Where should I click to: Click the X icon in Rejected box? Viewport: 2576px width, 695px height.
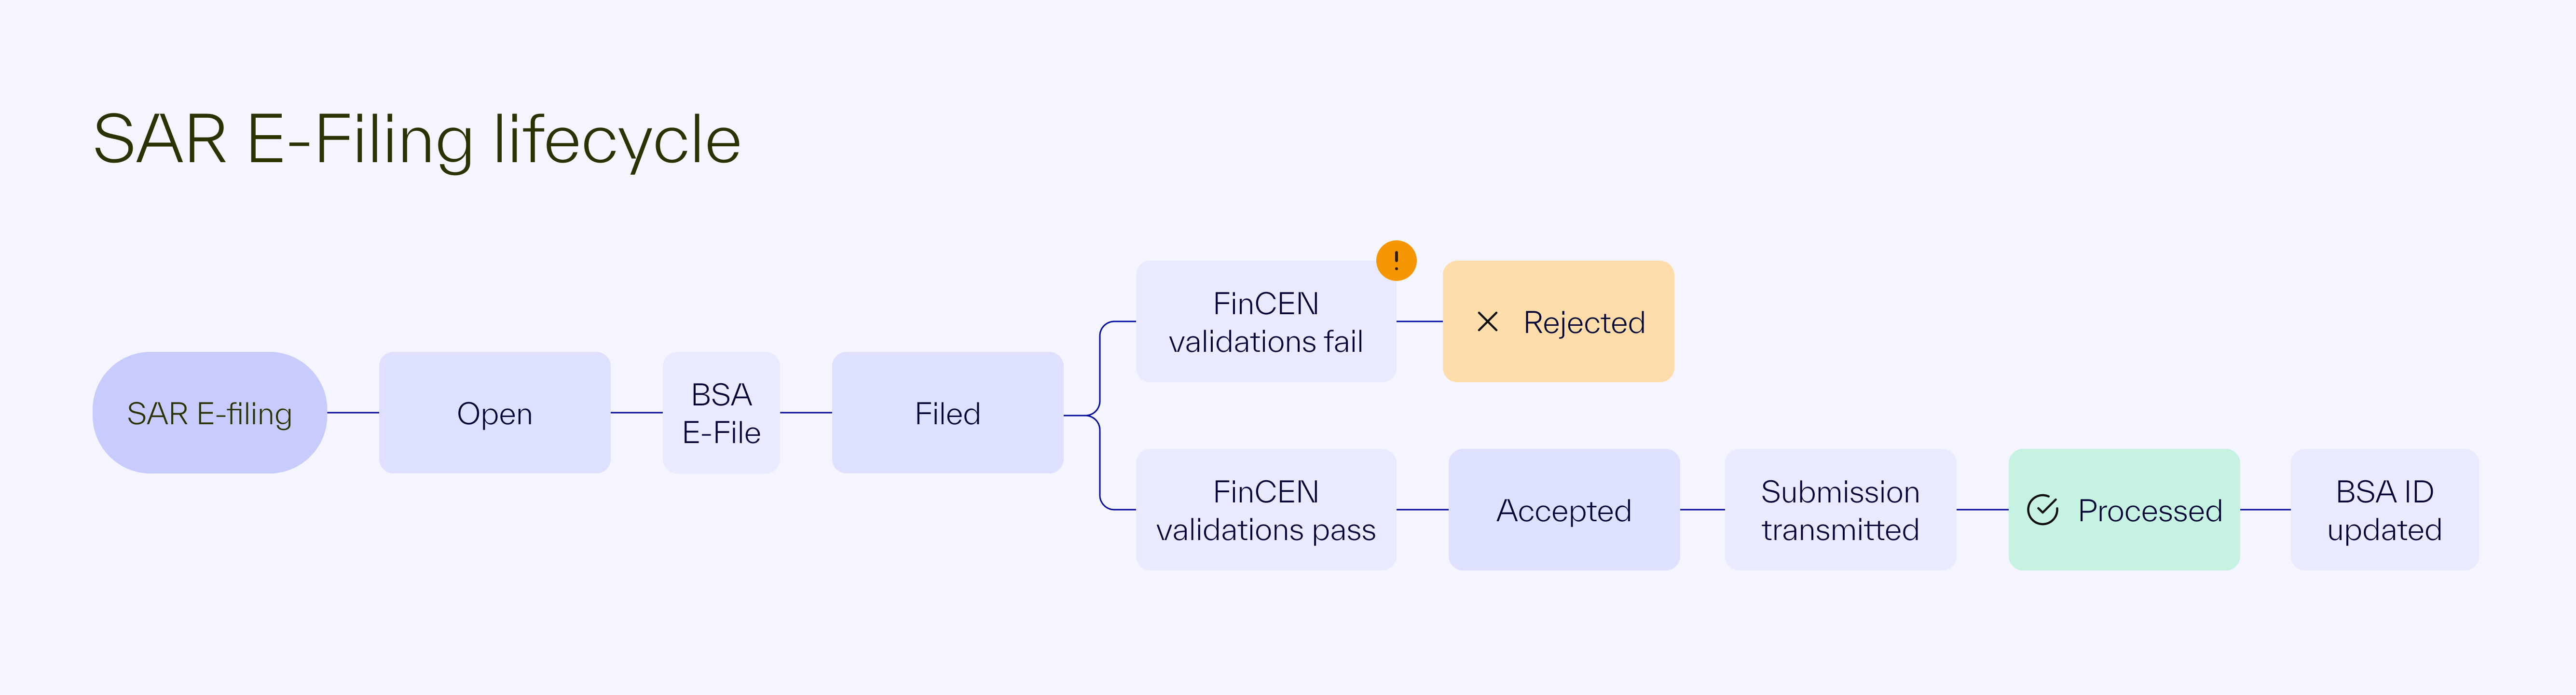[x=1487, y=322]
